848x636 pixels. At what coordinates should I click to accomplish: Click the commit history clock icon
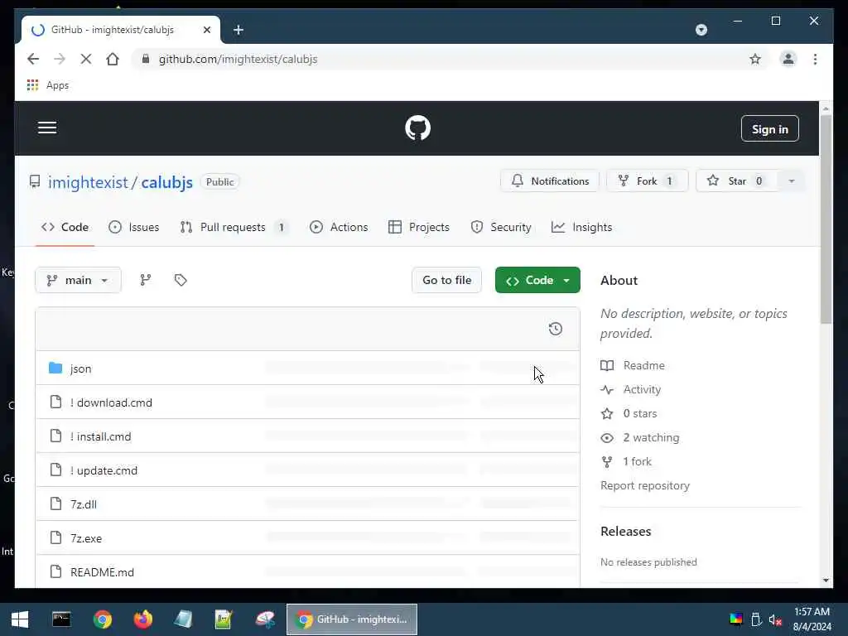click(x=555, y=329)
